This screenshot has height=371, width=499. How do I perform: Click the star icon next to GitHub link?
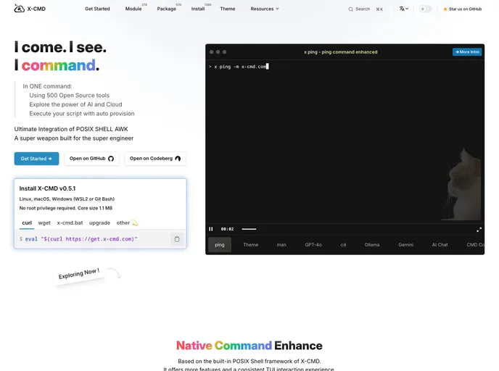point(445,9)
